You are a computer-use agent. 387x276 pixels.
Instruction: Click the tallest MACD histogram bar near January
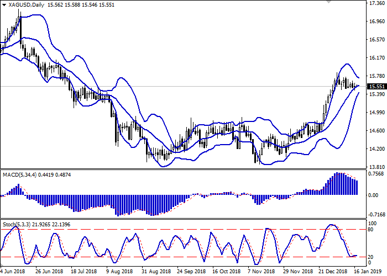coord(337,184)
